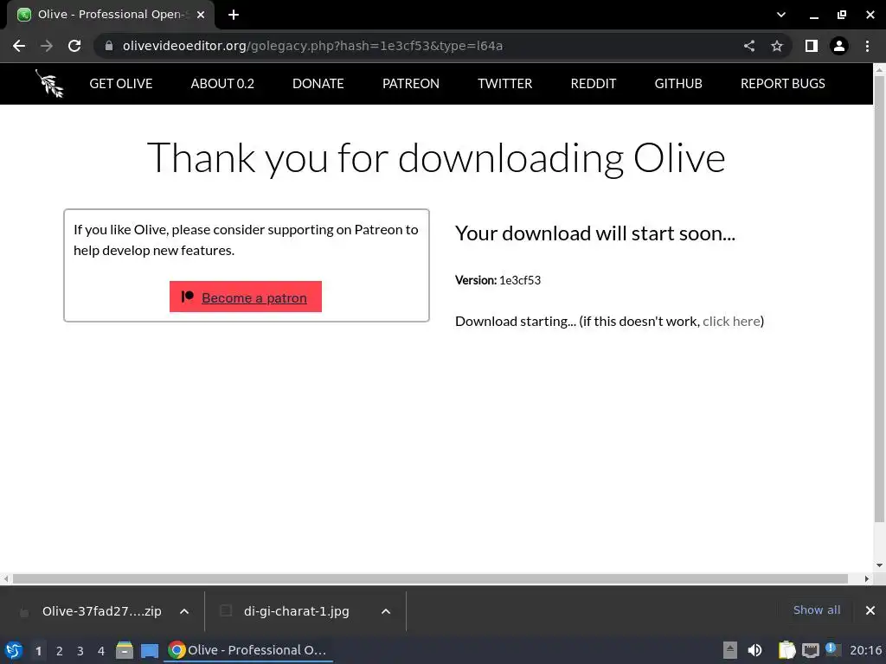Close the downloads bar
Viewport: 886px width, 664px height.
[870, 610]
